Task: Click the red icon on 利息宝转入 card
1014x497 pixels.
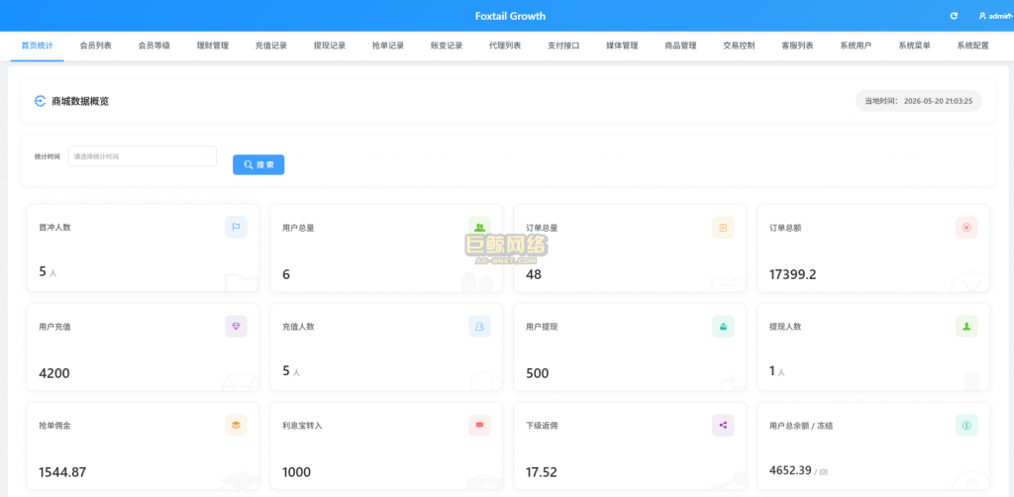Action: 479,426
